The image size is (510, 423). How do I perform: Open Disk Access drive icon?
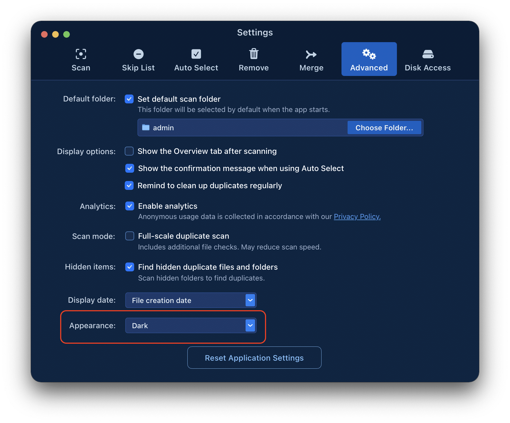[428, 54]
